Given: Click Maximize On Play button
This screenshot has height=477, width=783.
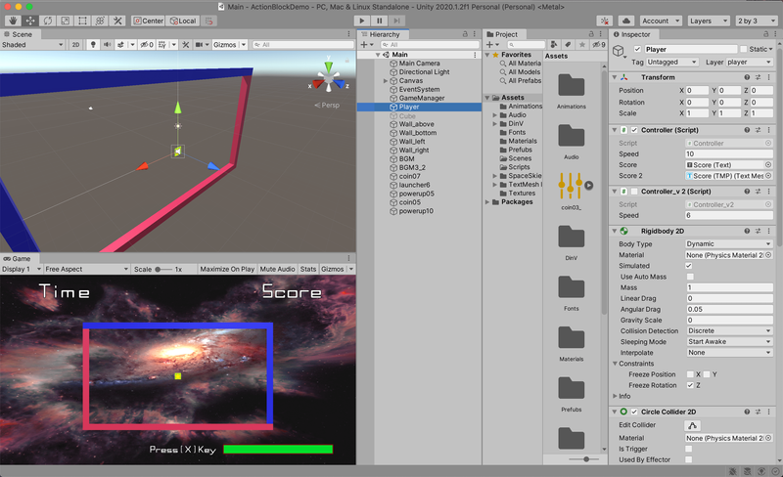Looking at the screenshot, I should pos(226,269).
